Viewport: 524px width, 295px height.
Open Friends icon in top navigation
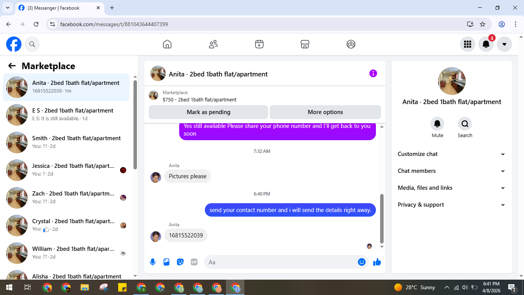[213, 44]
